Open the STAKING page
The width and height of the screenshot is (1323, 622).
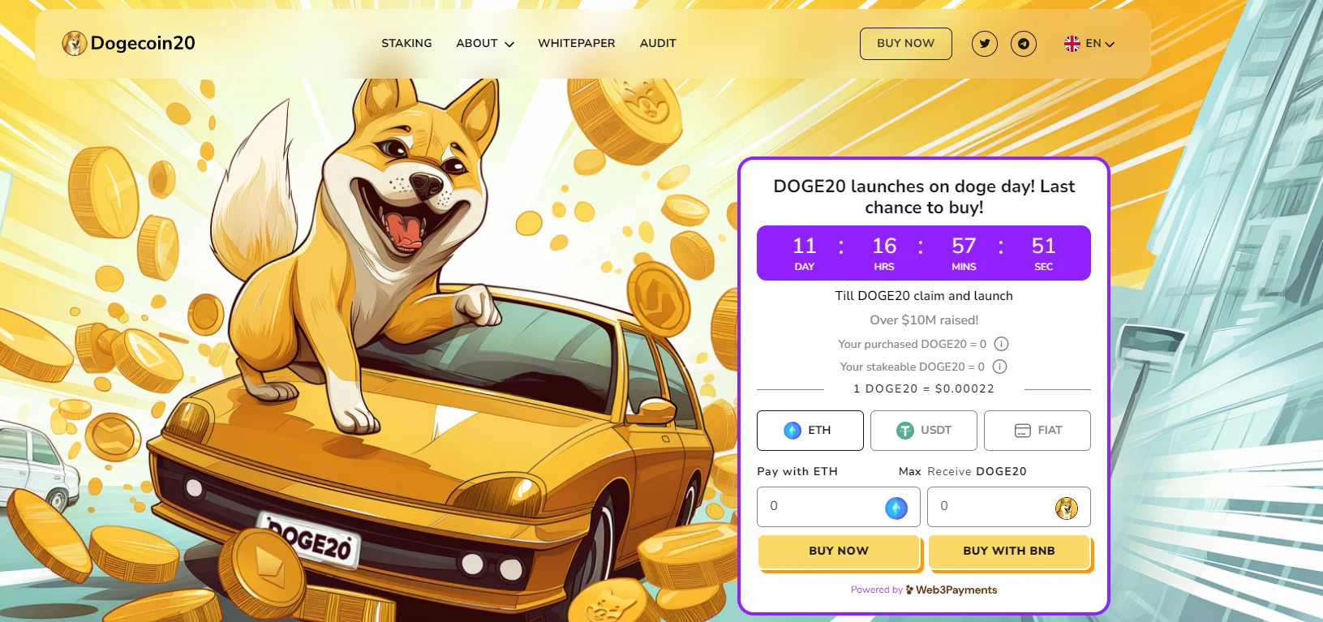click(407, 43)
